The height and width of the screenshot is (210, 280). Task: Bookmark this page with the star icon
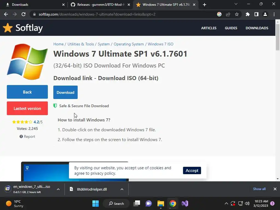click(x=237, y=14)
